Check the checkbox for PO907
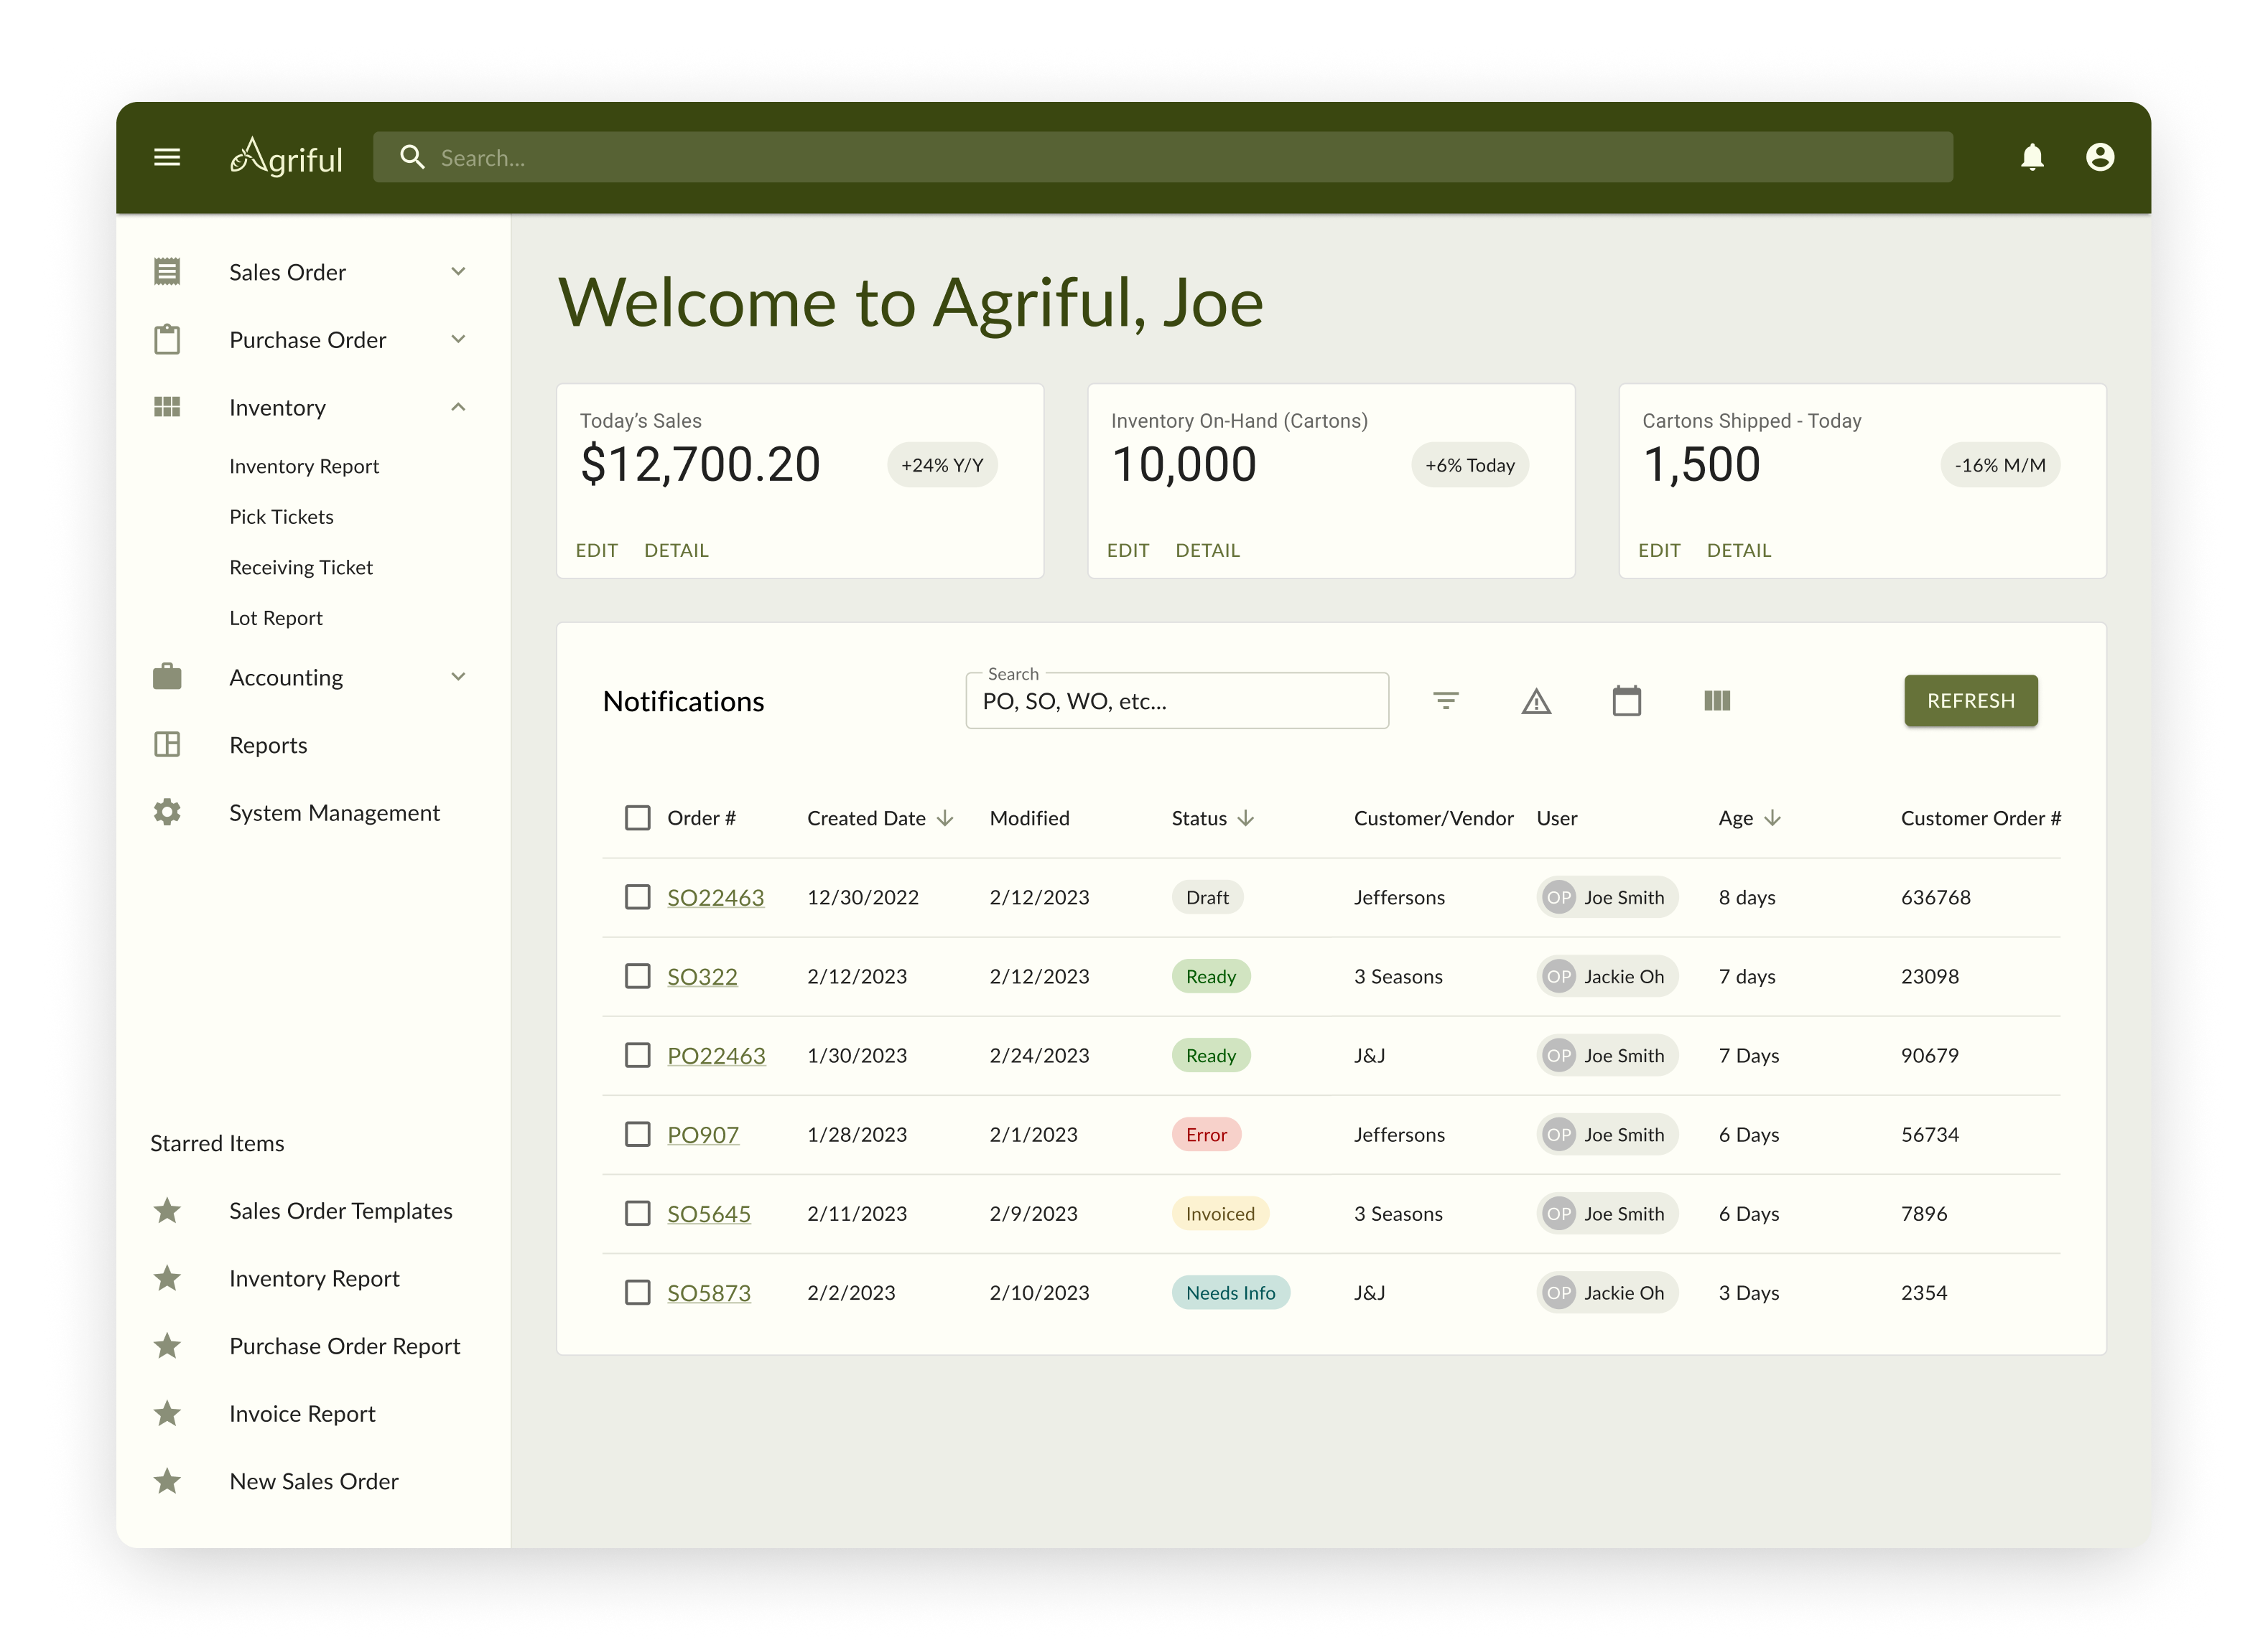 click(638, 1134)
